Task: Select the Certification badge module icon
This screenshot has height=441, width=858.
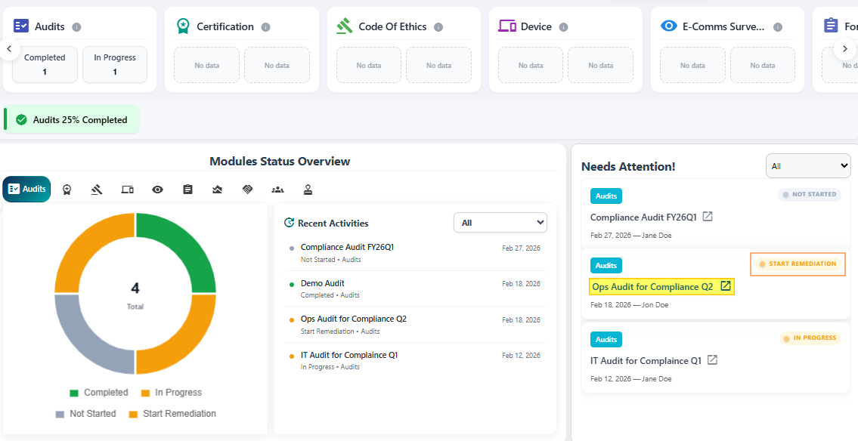Action: (67, 190)
